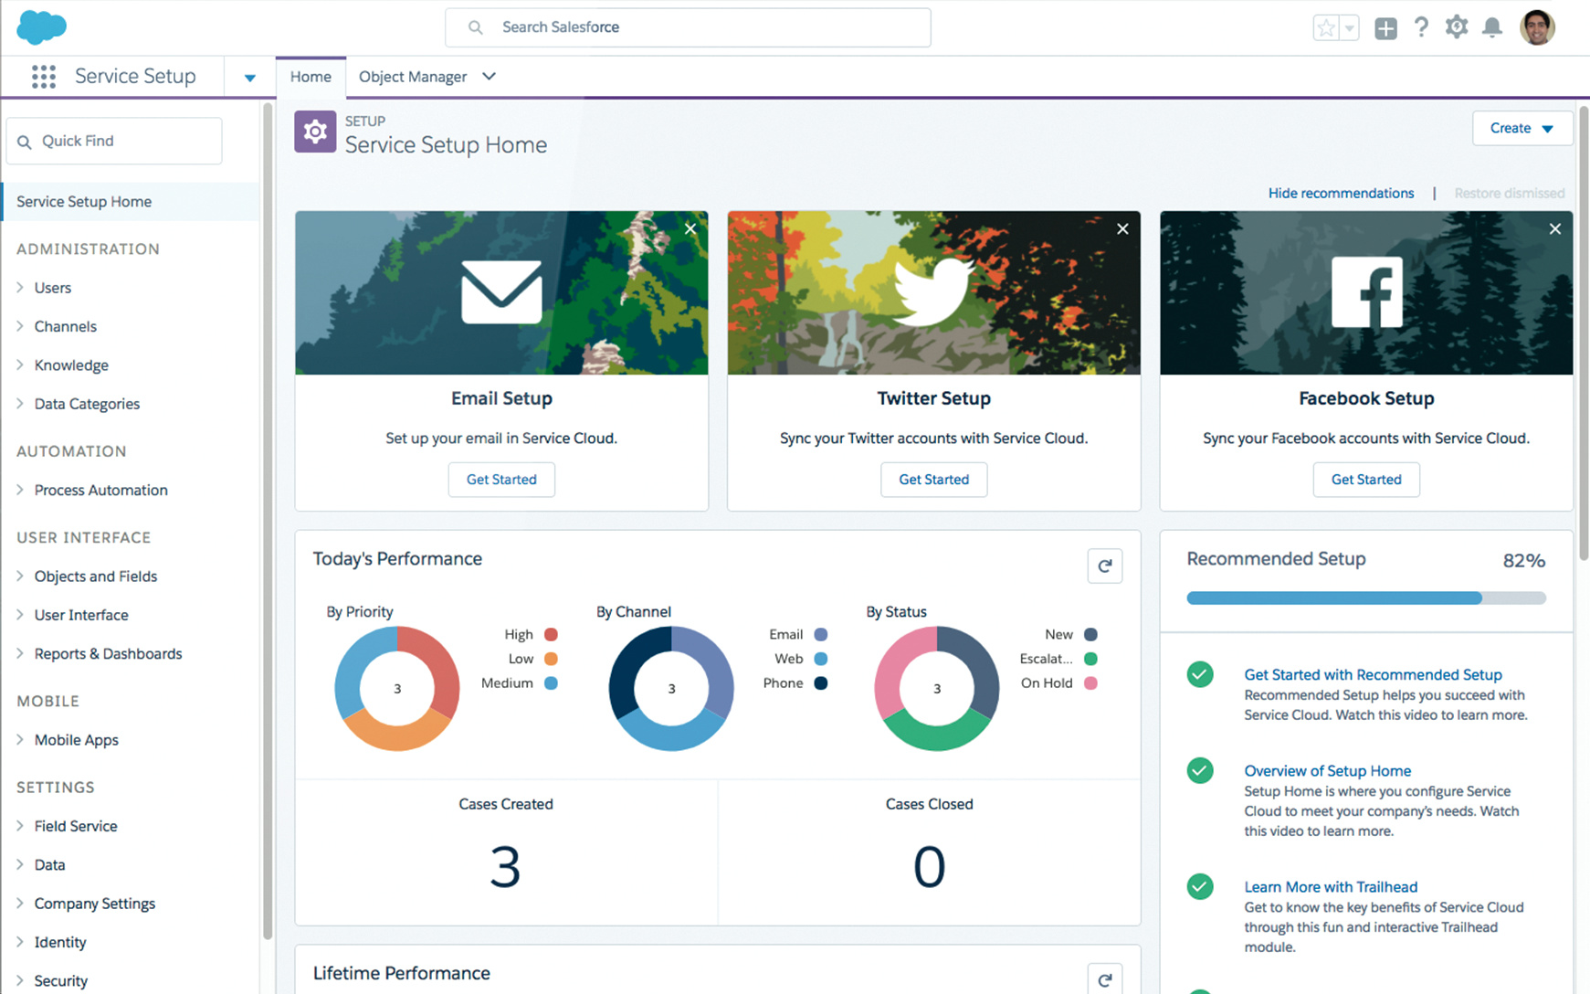Refresh Today's Performance chart
The image size is (1590, 994).
(1104, 566)
